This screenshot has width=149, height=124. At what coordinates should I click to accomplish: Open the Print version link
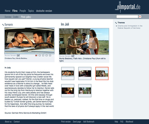(66, 122)
